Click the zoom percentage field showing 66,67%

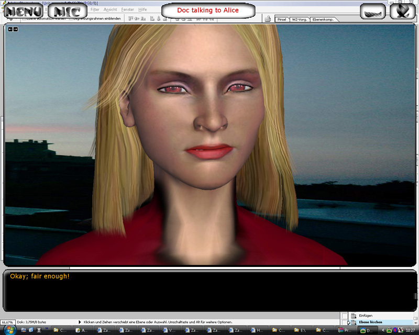click(x=7, y=322)
